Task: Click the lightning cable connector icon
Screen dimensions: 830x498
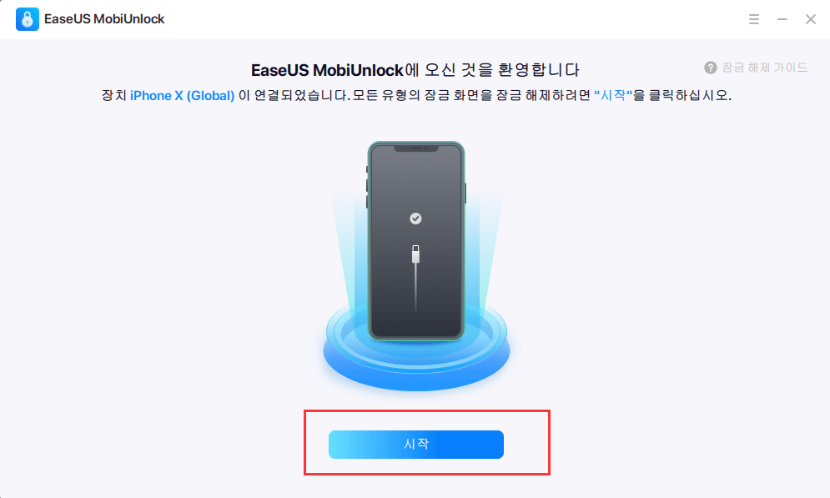Action: pyautogui.click(x=415, y=254)
